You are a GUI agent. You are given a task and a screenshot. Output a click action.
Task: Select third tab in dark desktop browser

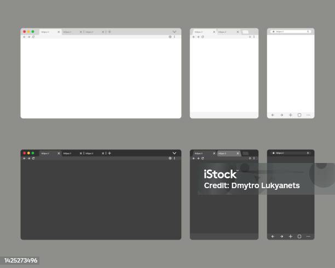tap(95, 154)
